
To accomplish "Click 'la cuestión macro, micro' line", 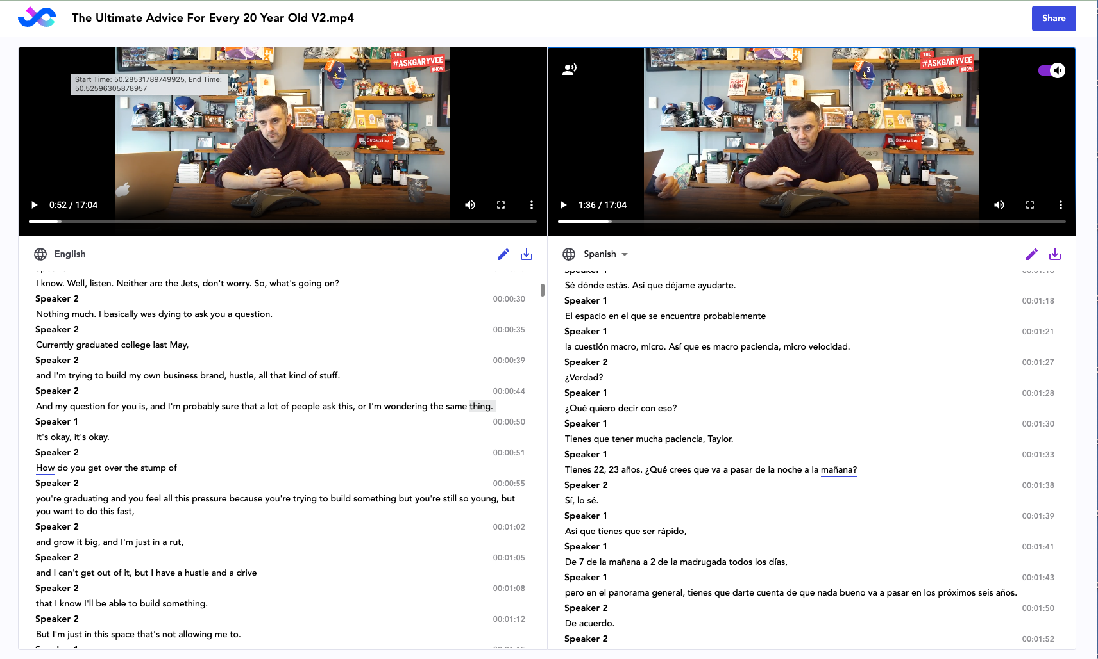I will pyautogui.click(x=707, y=346).
